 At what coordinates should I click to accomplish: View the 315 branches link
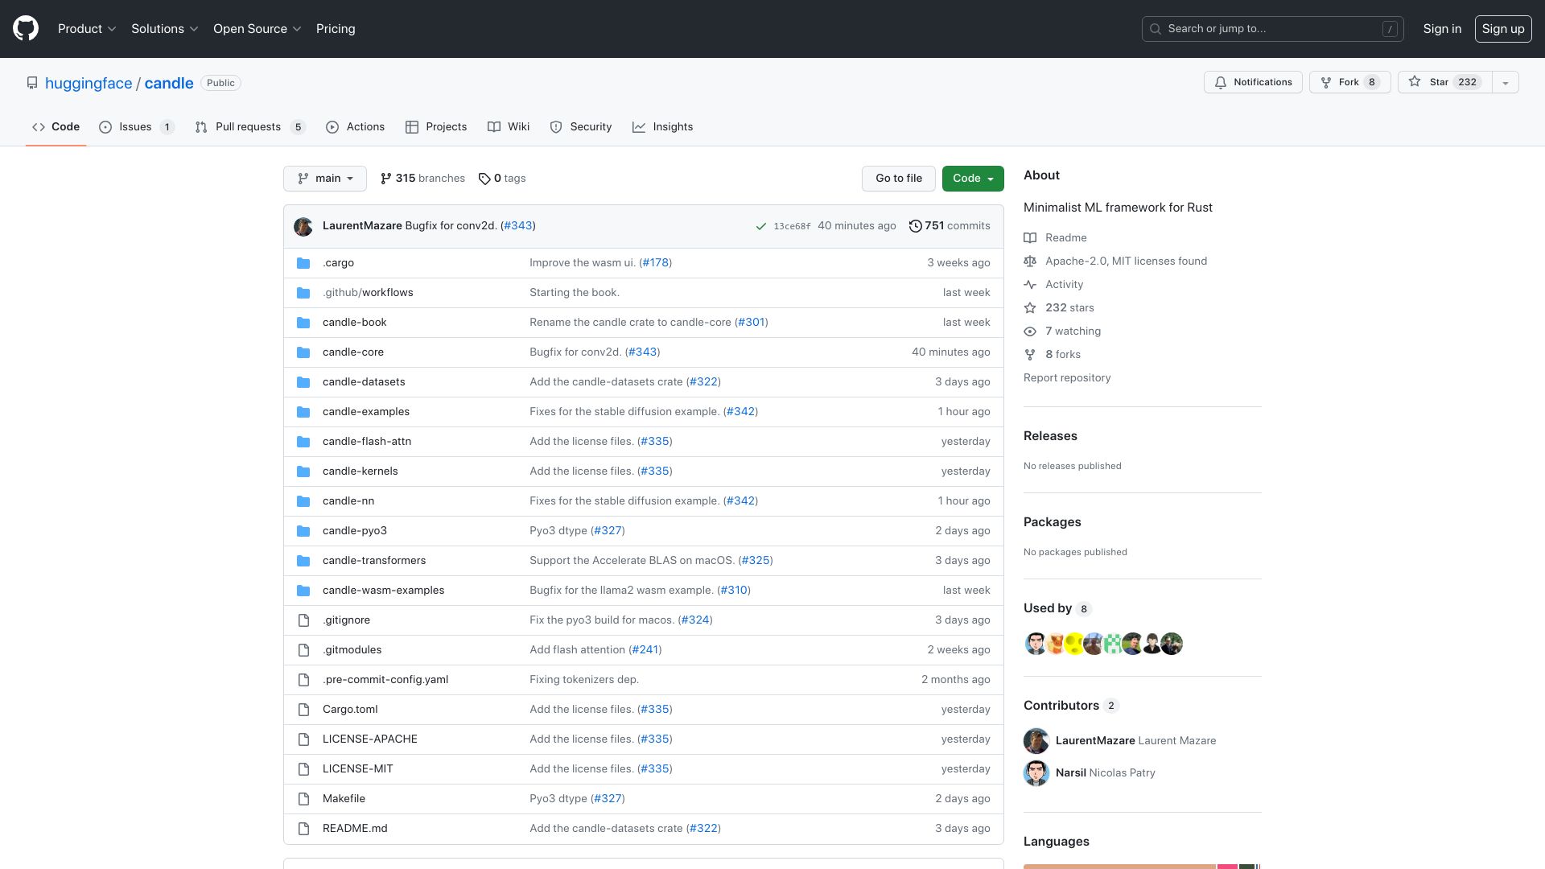(x=422, y=179)
